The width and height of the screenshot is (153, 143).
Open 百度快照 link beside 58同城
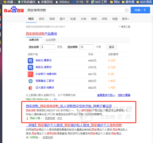point(48,137)
